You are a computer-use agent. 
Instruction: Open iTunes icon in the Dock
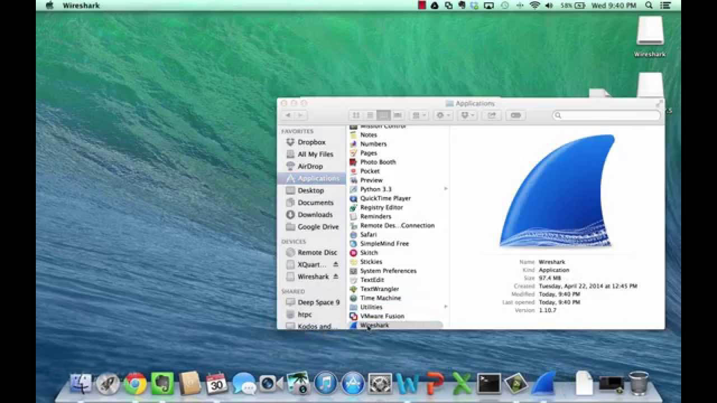coord(325,384)
